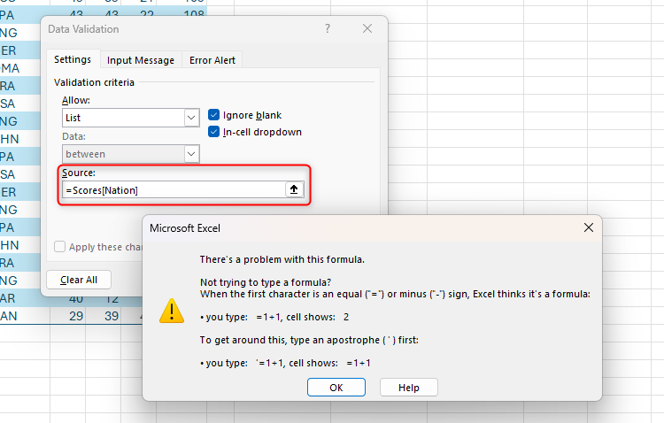
Task: Disable the In-cell dropdown checkbox
Action: (x=214, y=132)
